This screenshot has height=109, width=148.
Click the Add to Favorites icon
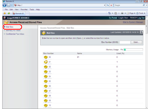(9, 13)
